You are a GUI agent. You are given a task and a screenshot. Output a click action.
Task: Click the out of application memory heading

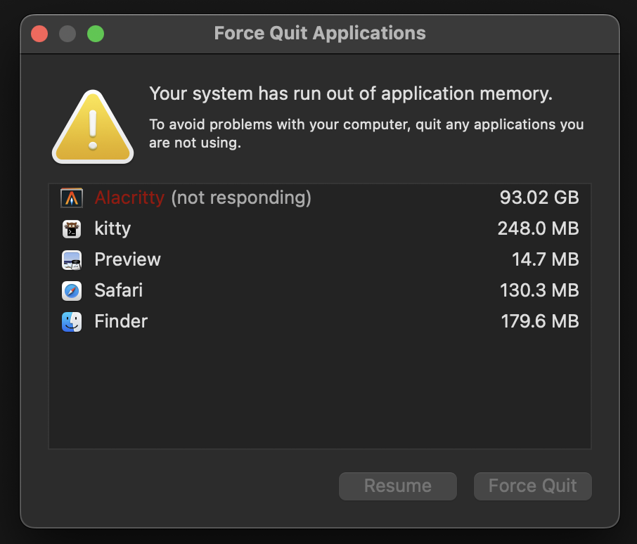click(350, 93)
